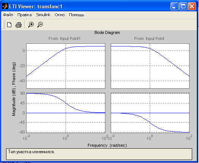Click the New document toolbar icon
The image size is (199, 163).
pos(9,25)
